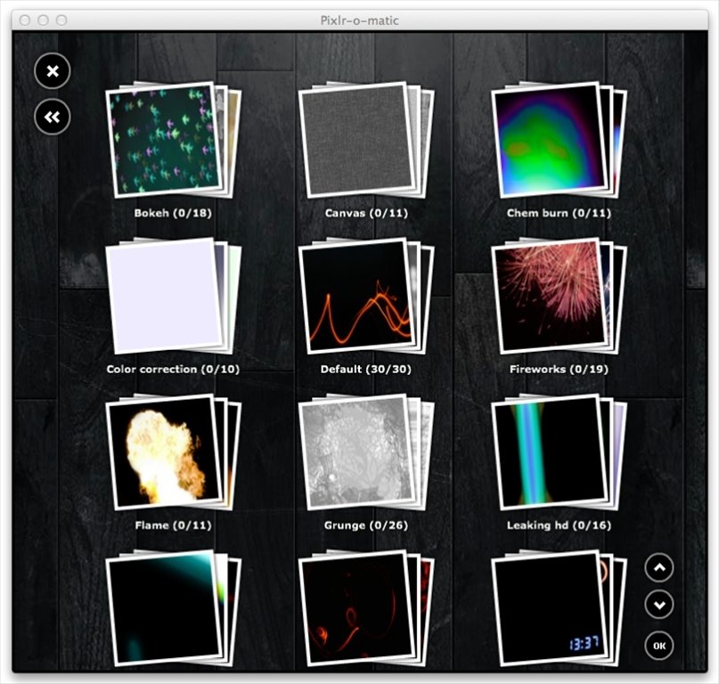Go back with the double-chevron button
This screenshot has width=719, height=684.
pyautogui.click(x=53, y=117)
